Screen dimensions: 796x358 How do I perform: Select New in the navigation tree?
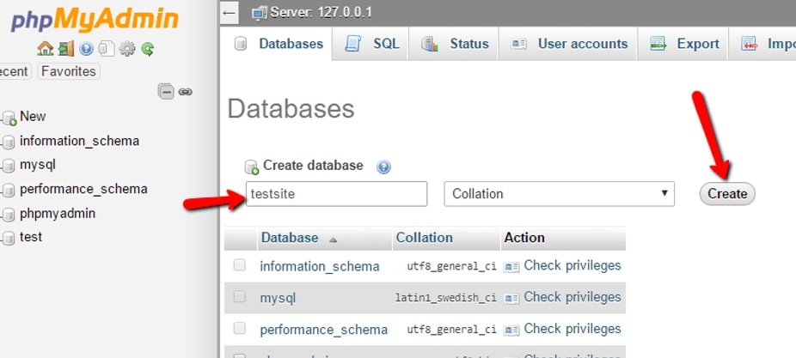pos(33,116)
